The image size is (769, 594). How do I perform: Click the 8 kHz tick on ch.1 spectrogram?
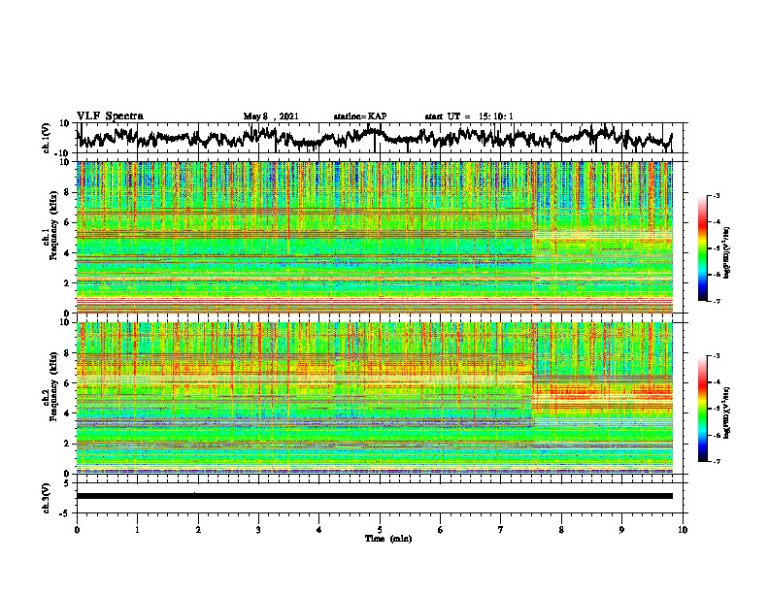click(67, 192)
